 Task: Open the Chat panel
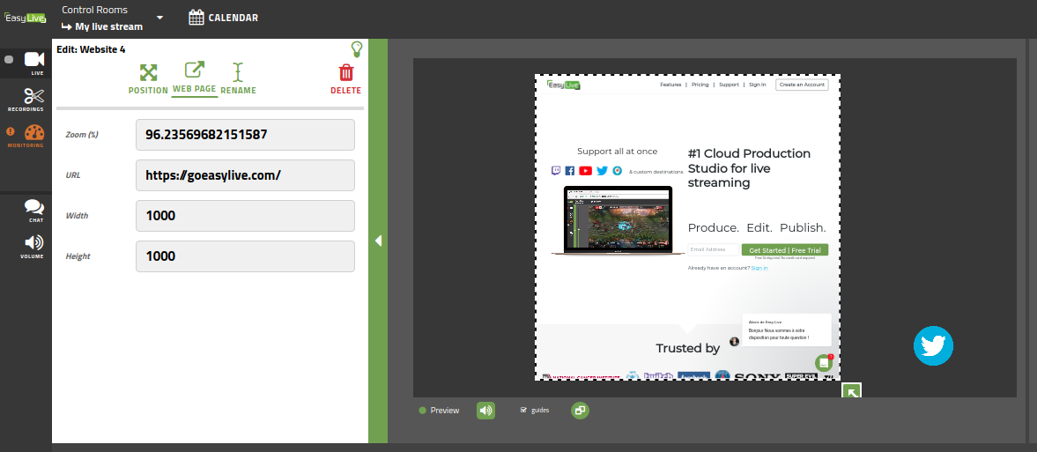click(34, 211)
